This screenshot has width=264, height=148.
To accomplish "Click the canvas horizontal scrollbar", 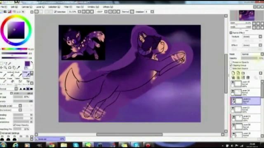I will (x=129, y=134).
